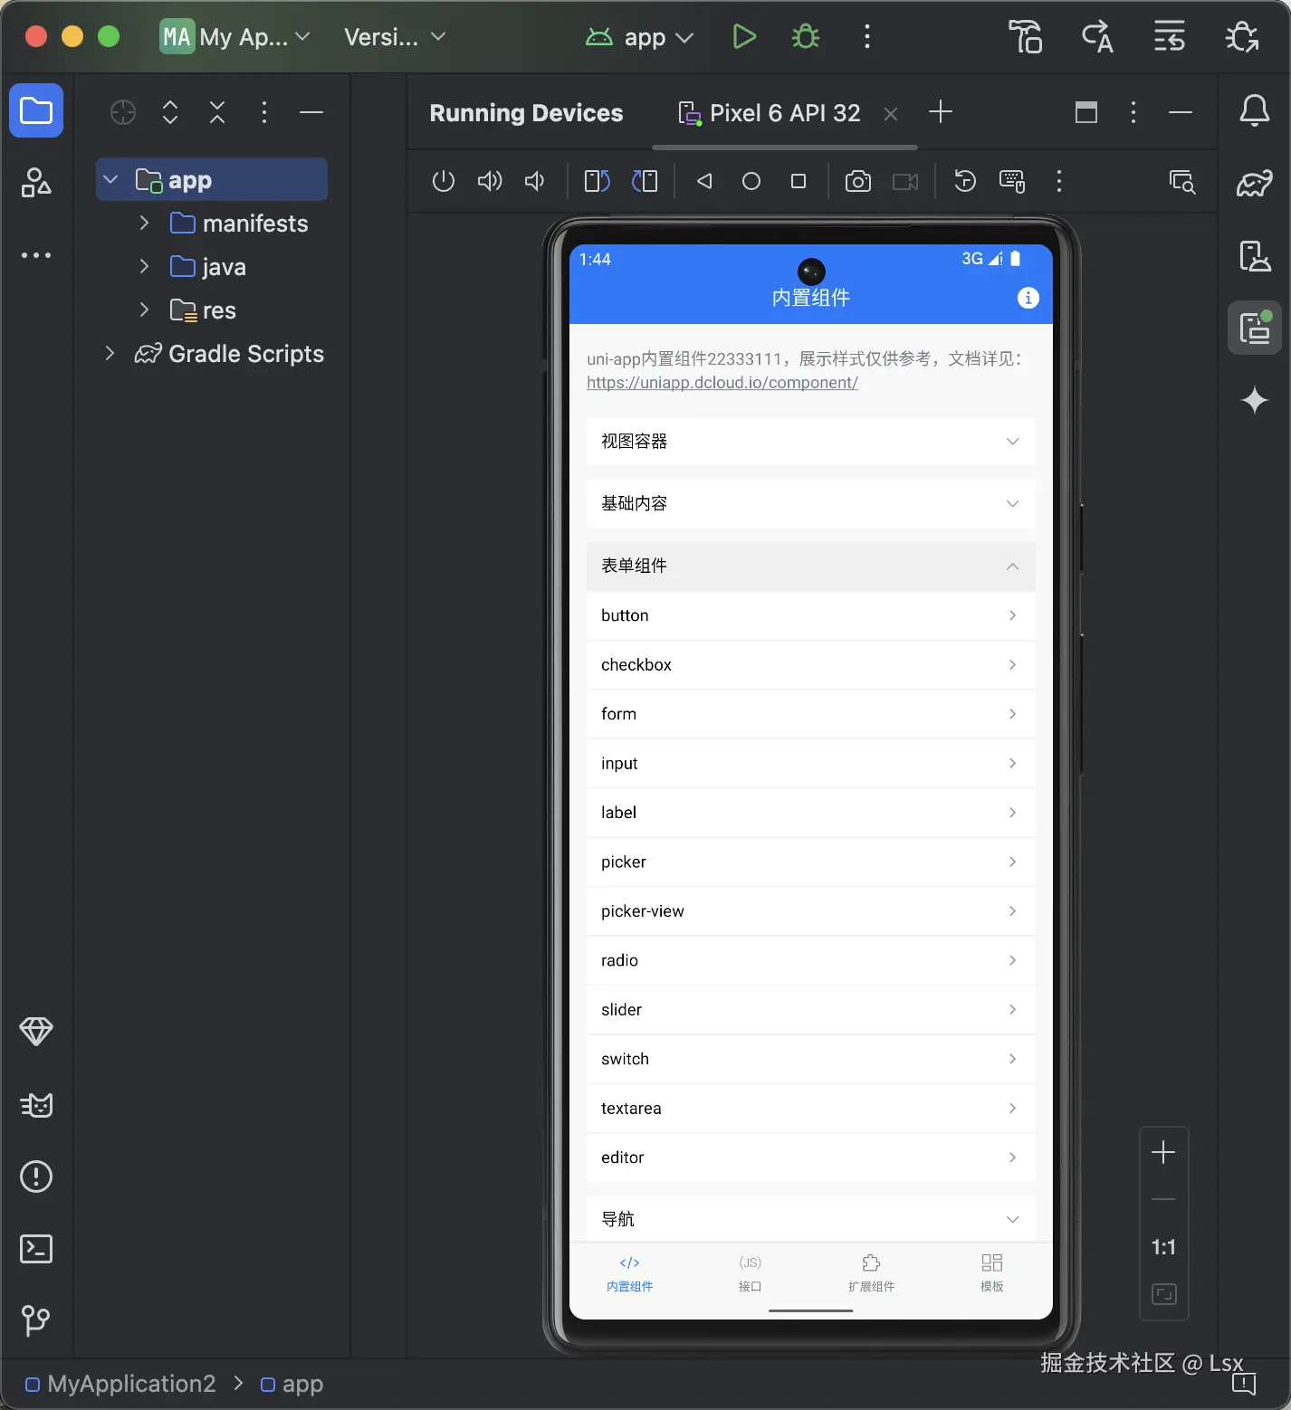Open the Problems tool window
Viewport: 1291px width, 1410px height.
(x=36, y=1177)
